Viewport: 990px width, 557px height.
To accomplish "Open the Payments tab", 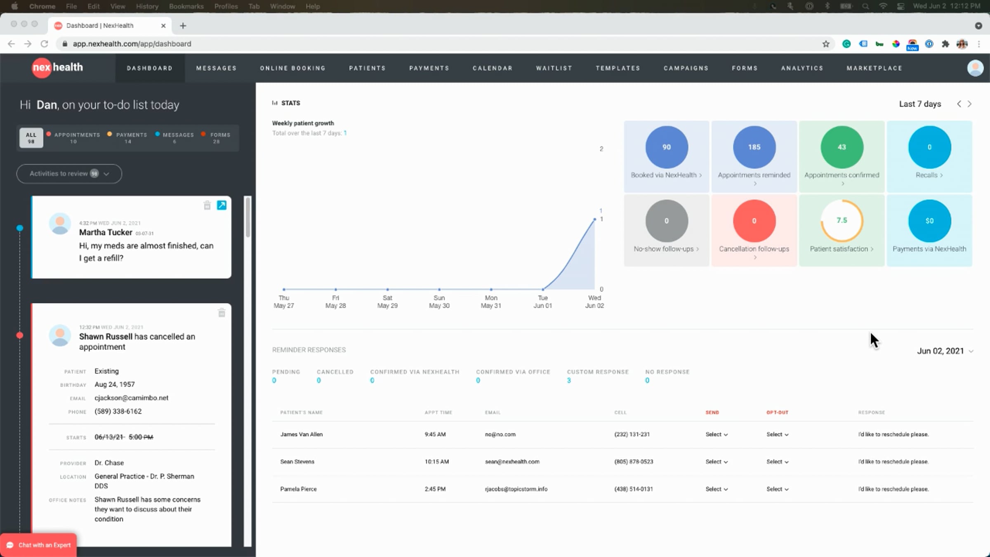I will tap(429, 68).
